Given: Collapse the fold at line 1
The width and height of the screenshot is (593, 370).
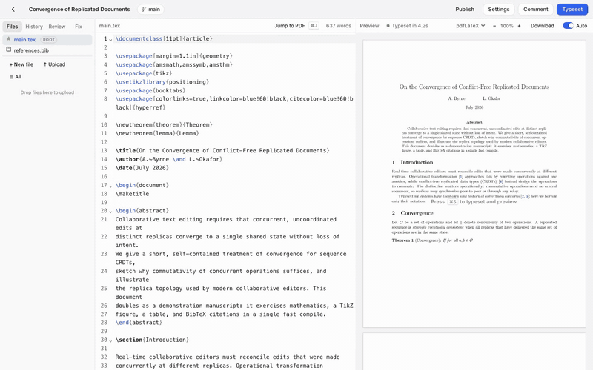Looking at the screenshot, I should [110, 39].
